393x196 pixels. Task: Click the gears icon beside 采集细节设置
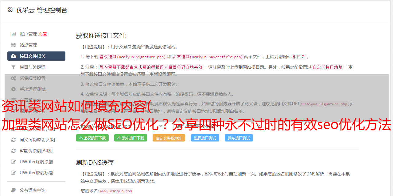coord(14,78)
